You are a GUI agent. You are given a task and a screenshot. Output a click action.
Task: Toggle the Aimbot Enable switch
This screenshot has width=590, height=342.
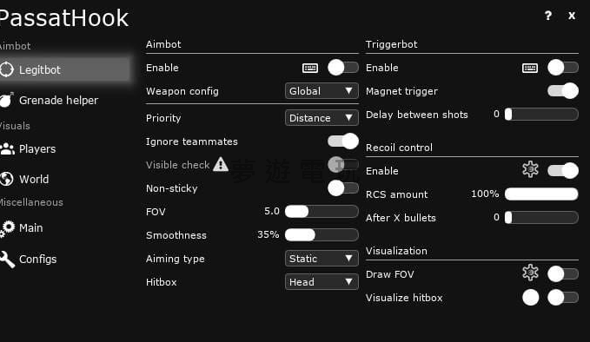tap(342, 68)
